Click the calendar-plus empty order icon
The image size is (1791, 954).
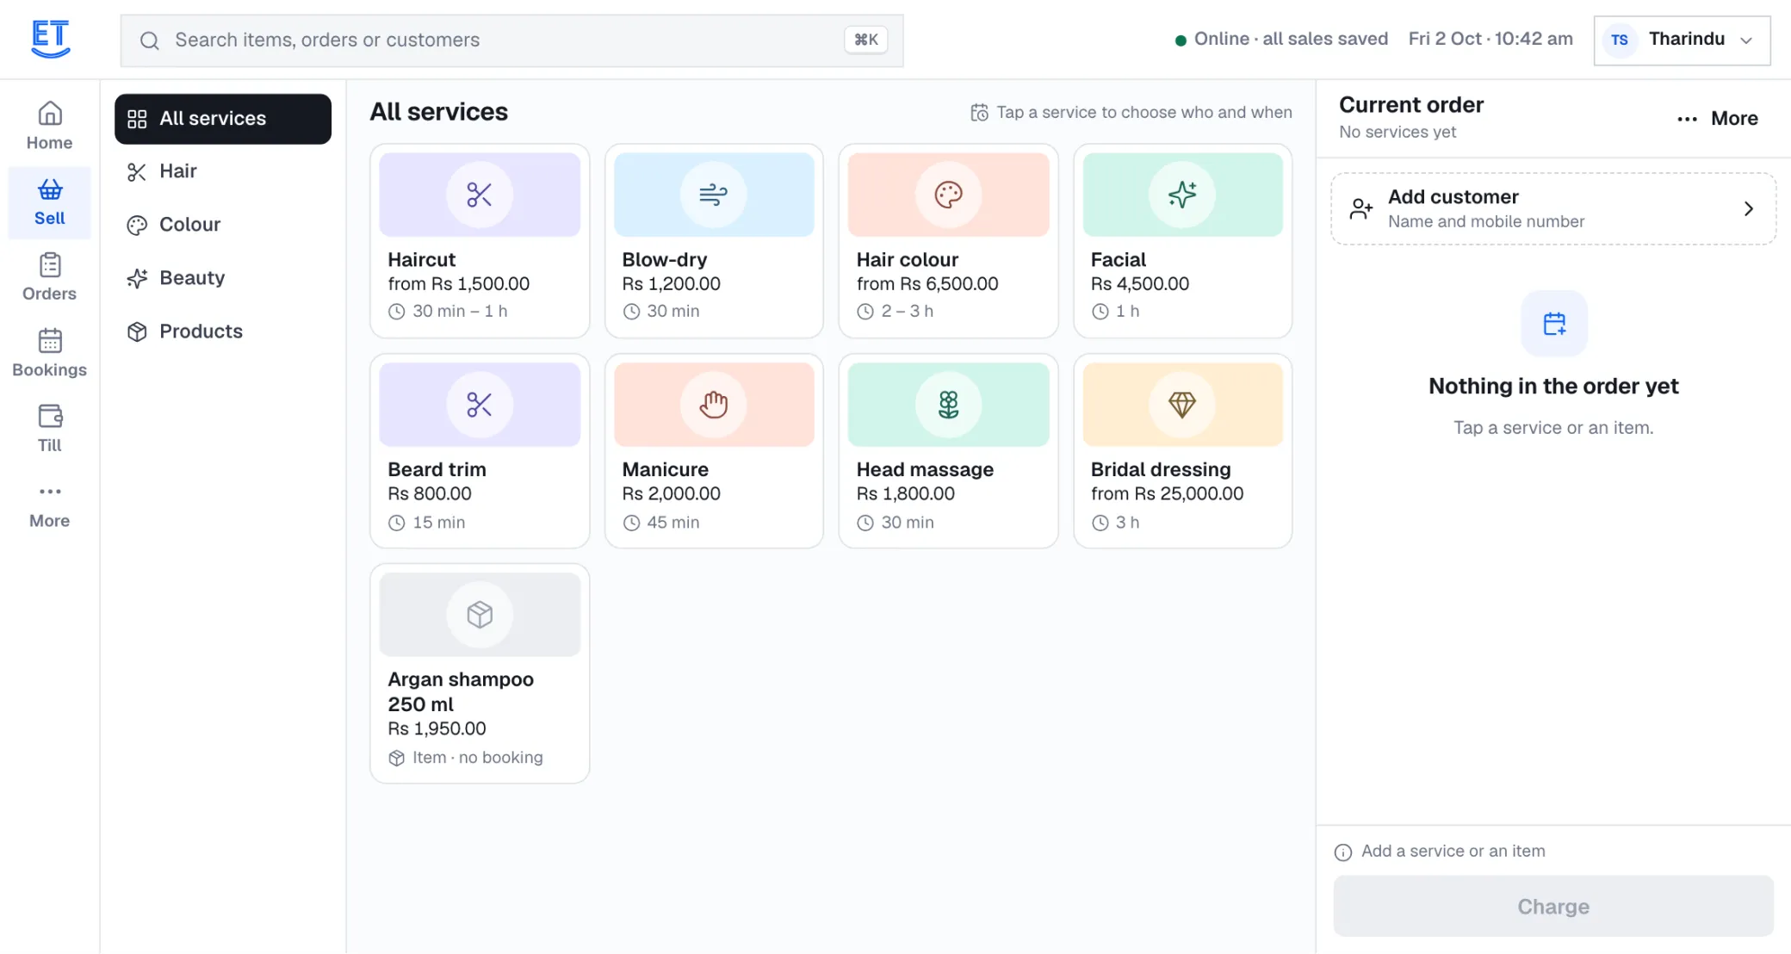tap(1554, 324)
